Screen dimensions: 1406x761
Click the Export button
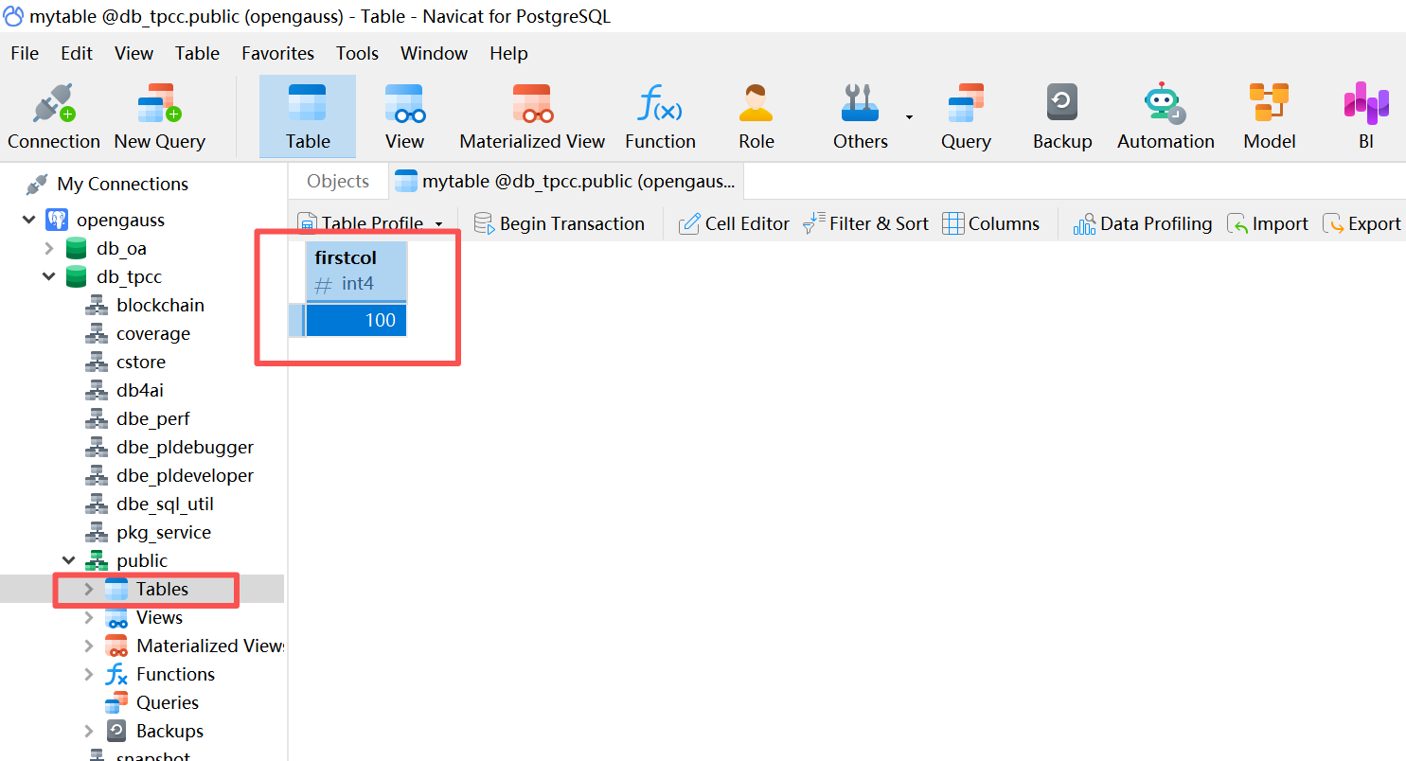[1362, 223]
